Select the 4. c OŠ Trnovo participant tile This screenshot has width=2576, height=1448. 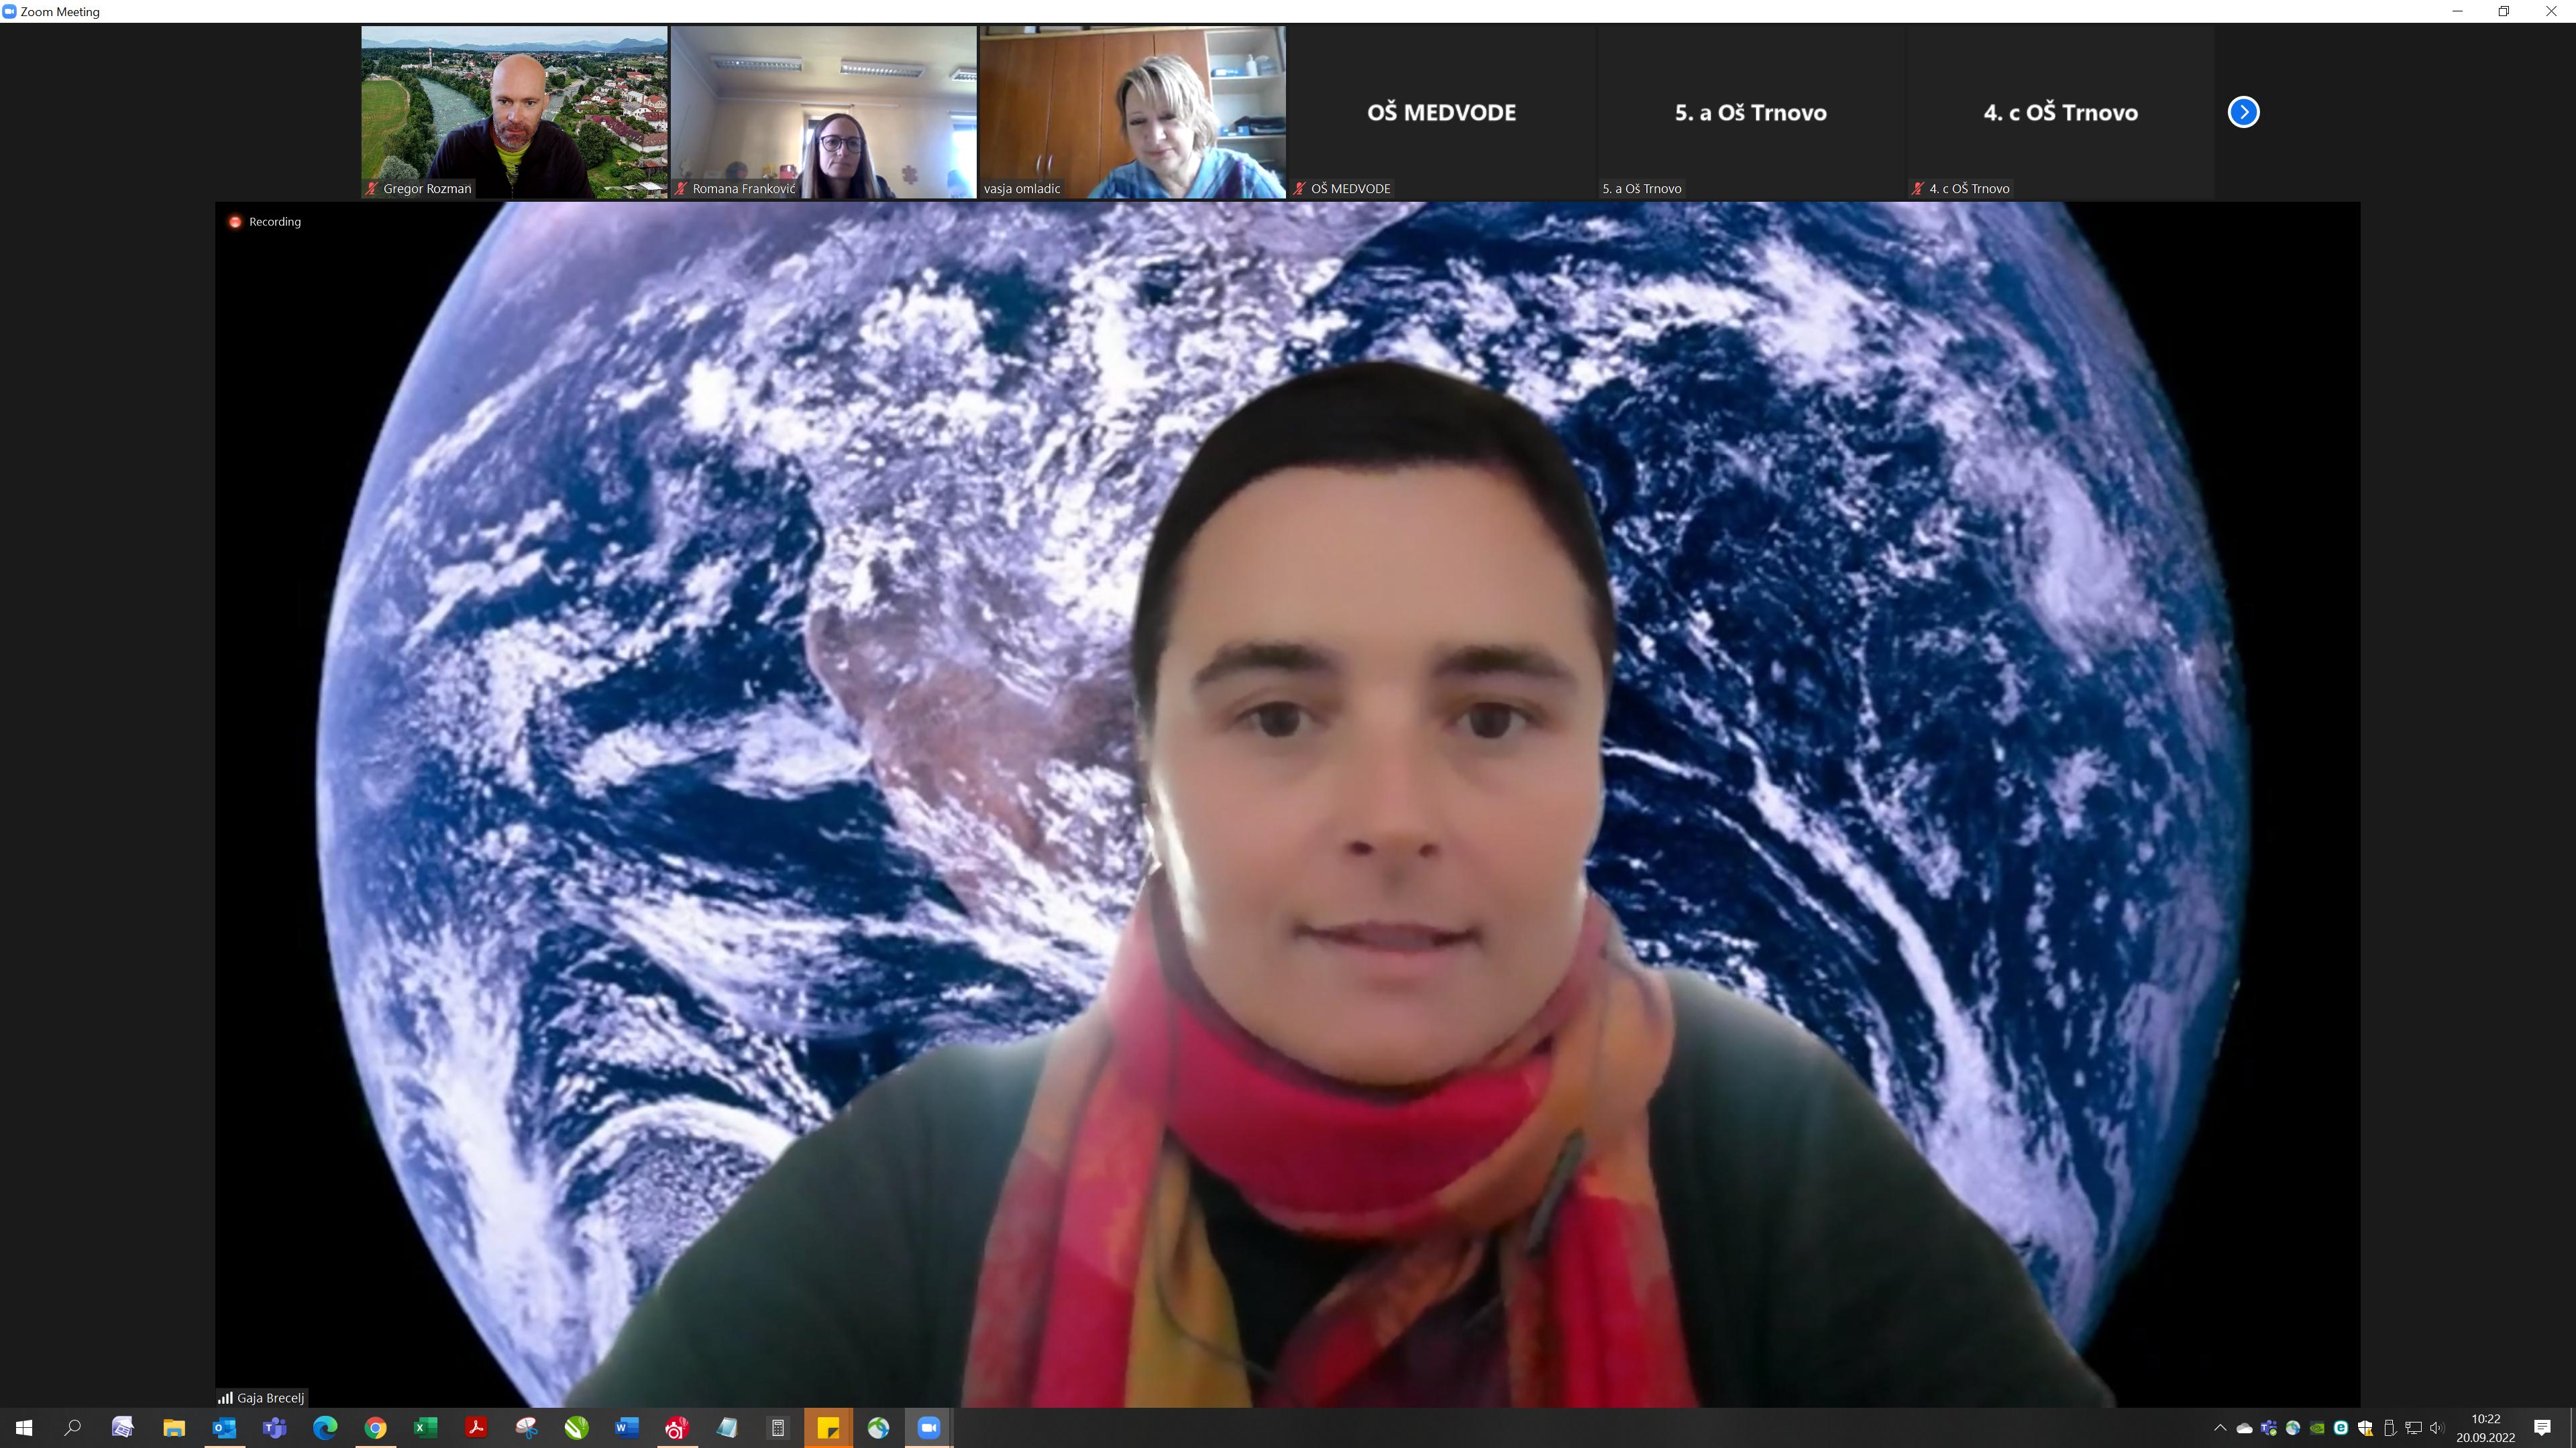[x=2060, y=112]
